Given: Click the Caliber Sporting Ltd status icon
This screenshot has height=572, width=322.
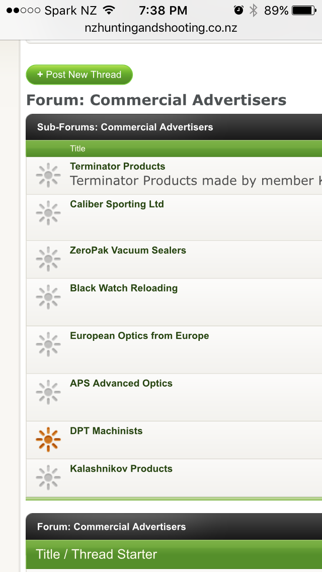Looking at the screenshot, I should (x=48, y=213).
